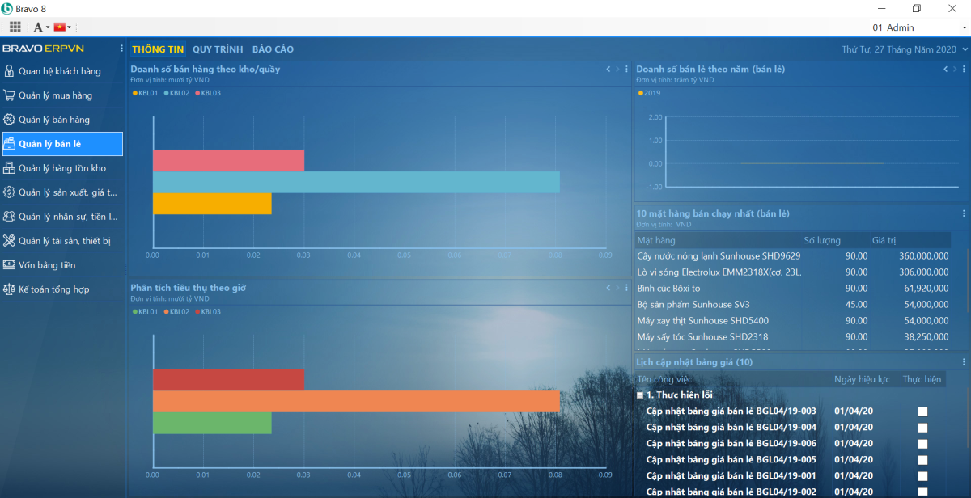The image size is (971, 498).
Task: Click the Quản lý hàng tồn kho icon
Action: click(x=10, y=168)
